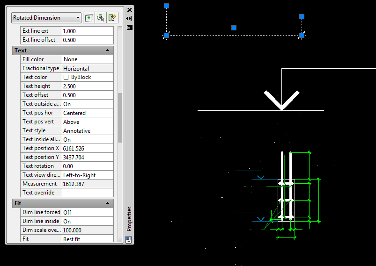Screen dimensions: 376x266
Task: Collapse the Text section
Action: tap(107, 50)
